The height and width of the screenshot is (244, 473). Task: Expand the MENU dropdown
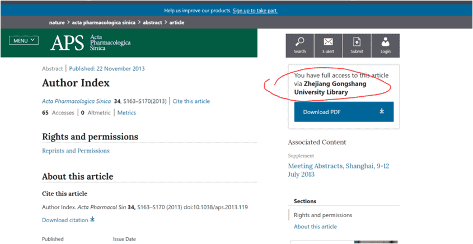pos(24,40)
